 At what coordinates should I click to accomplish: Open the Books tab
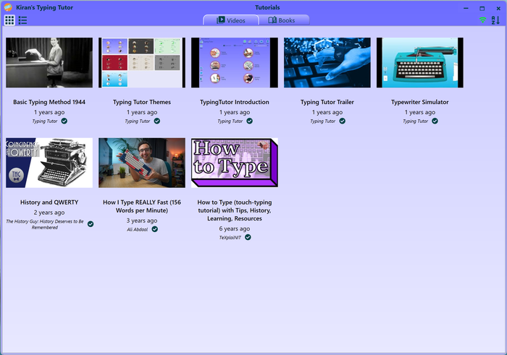click(x=282, y=20)
